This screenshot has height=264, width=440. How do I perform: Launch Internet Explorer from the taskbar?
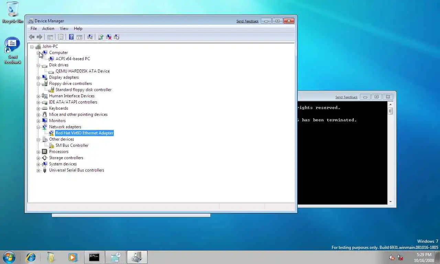pos(31,257)
